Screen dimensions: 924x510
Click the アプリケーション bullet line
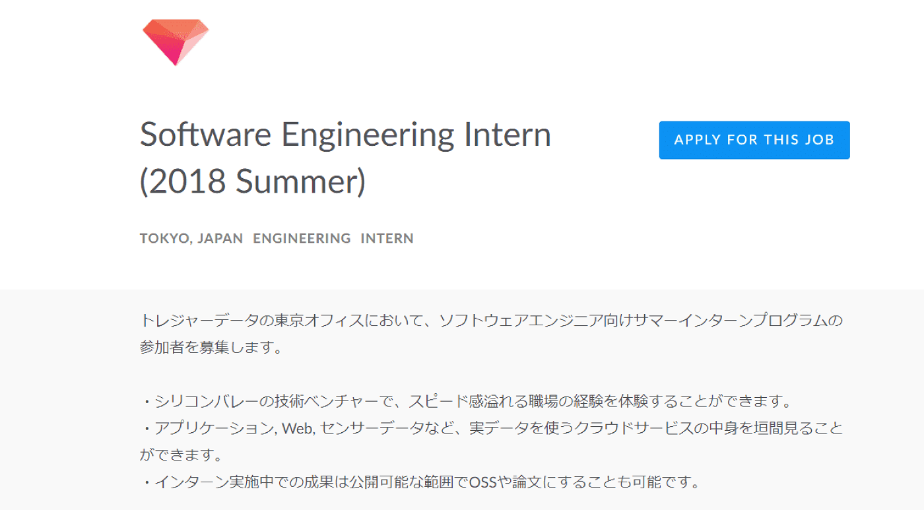[492, 428]
